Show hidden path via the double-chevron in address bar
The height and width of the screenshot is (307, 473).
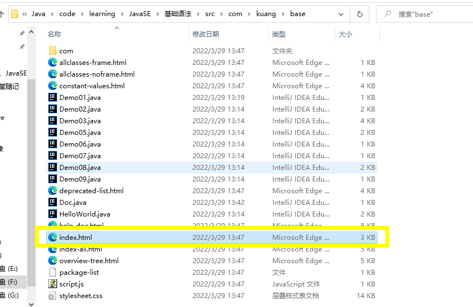tap(24, 14)
